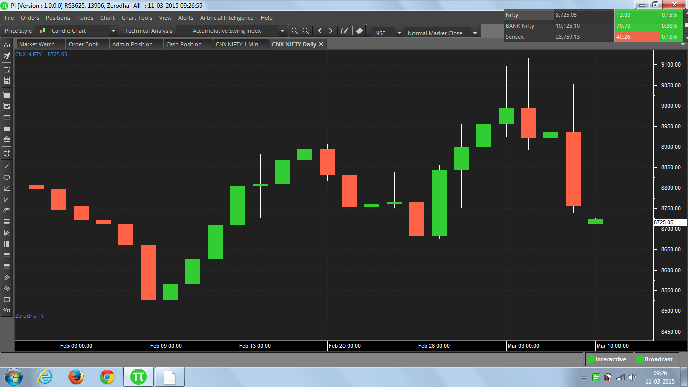Click the folder icon in left sidebar
The image size is (688, 387).
7,128
